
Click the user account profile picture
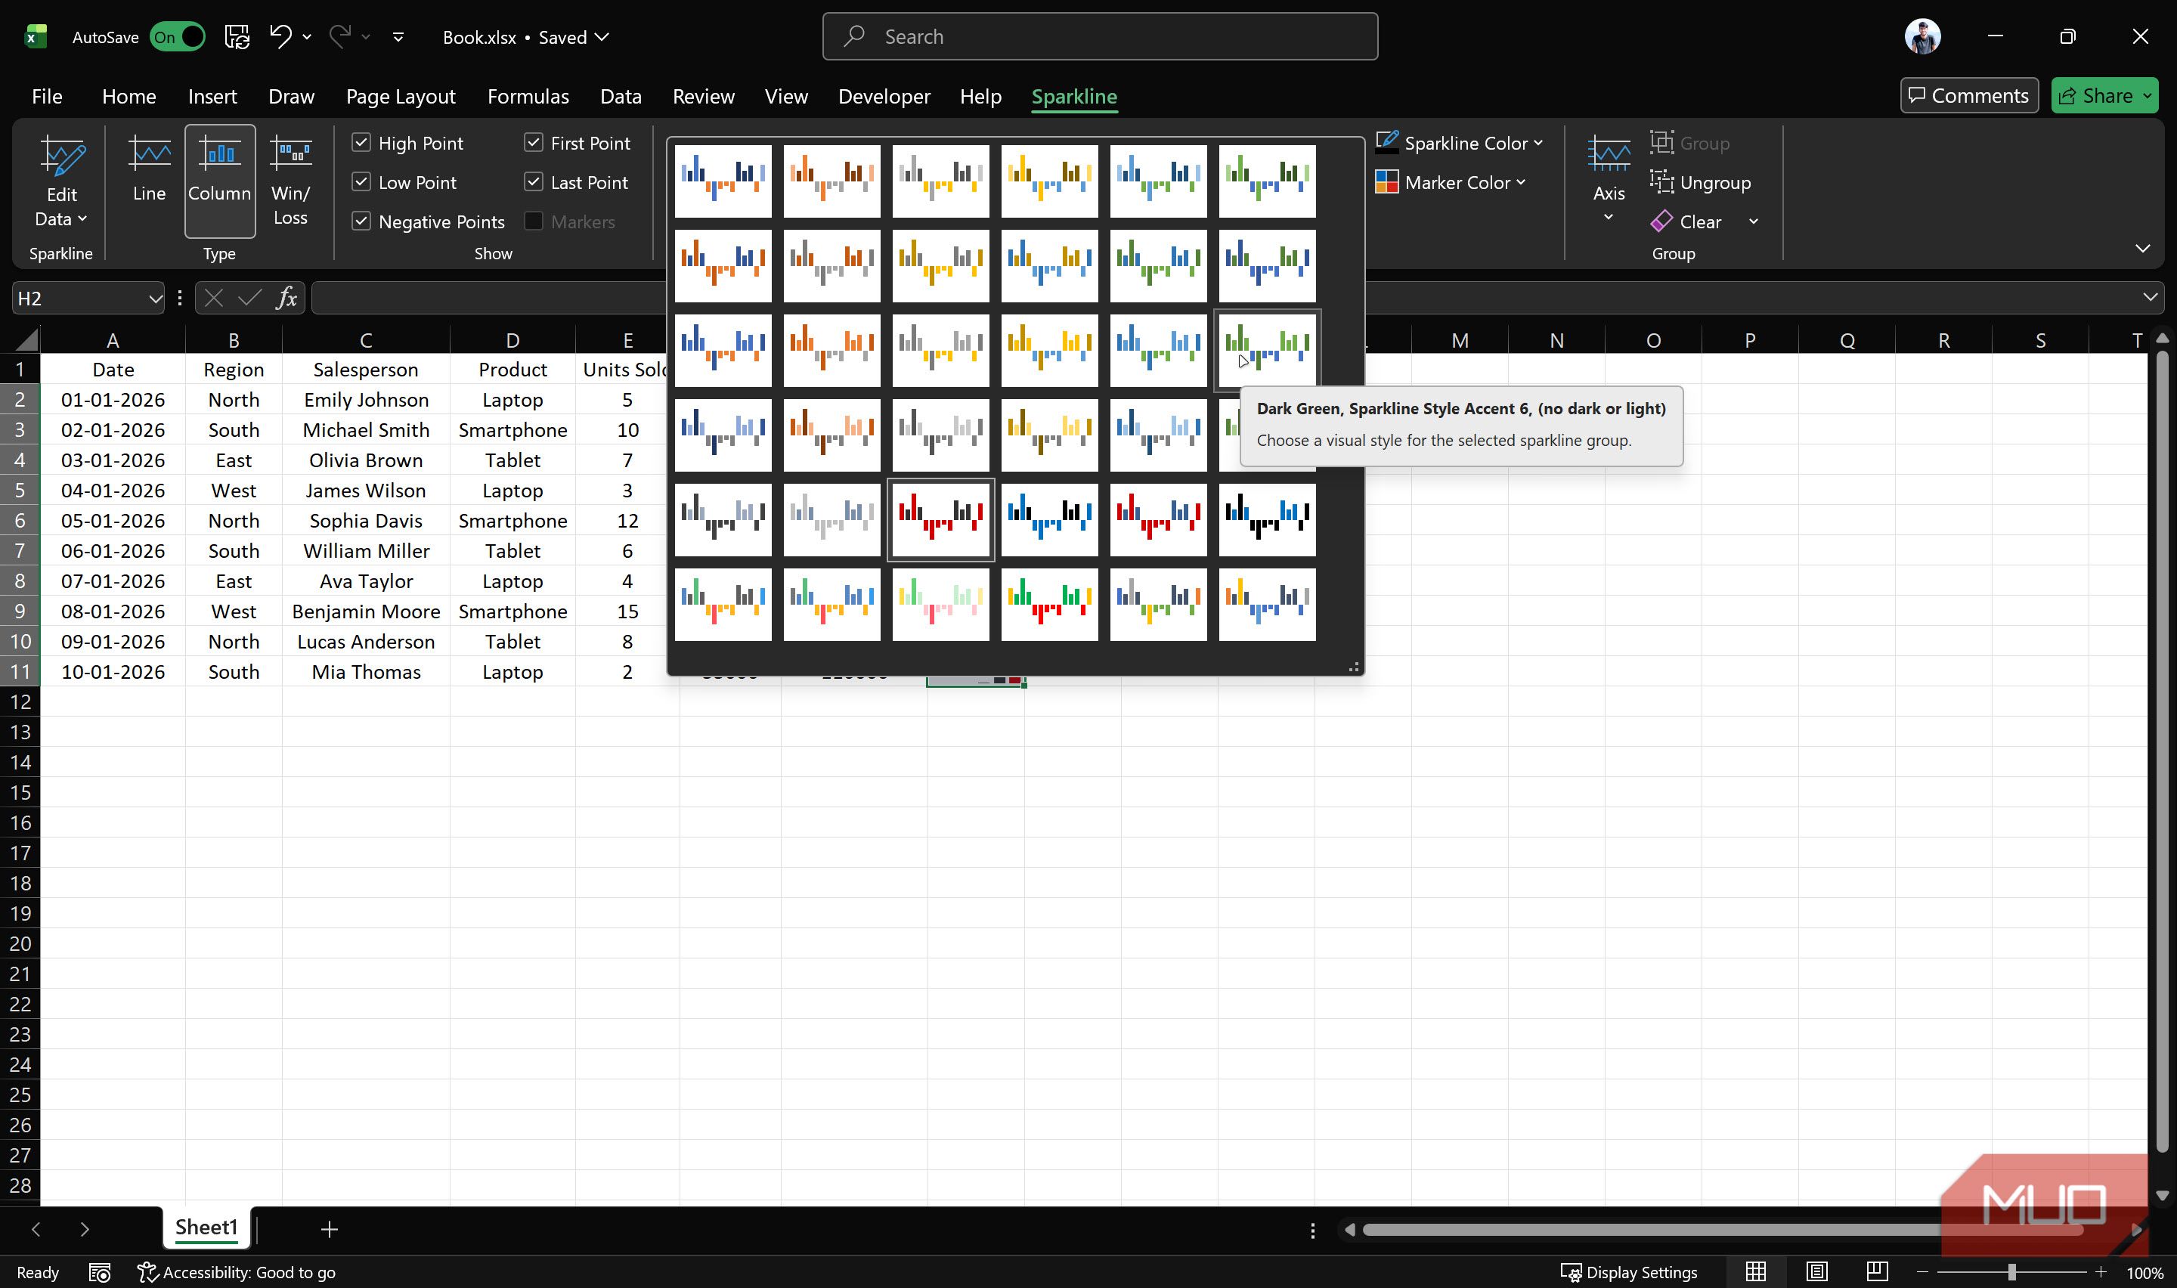tap(1922, 36)
